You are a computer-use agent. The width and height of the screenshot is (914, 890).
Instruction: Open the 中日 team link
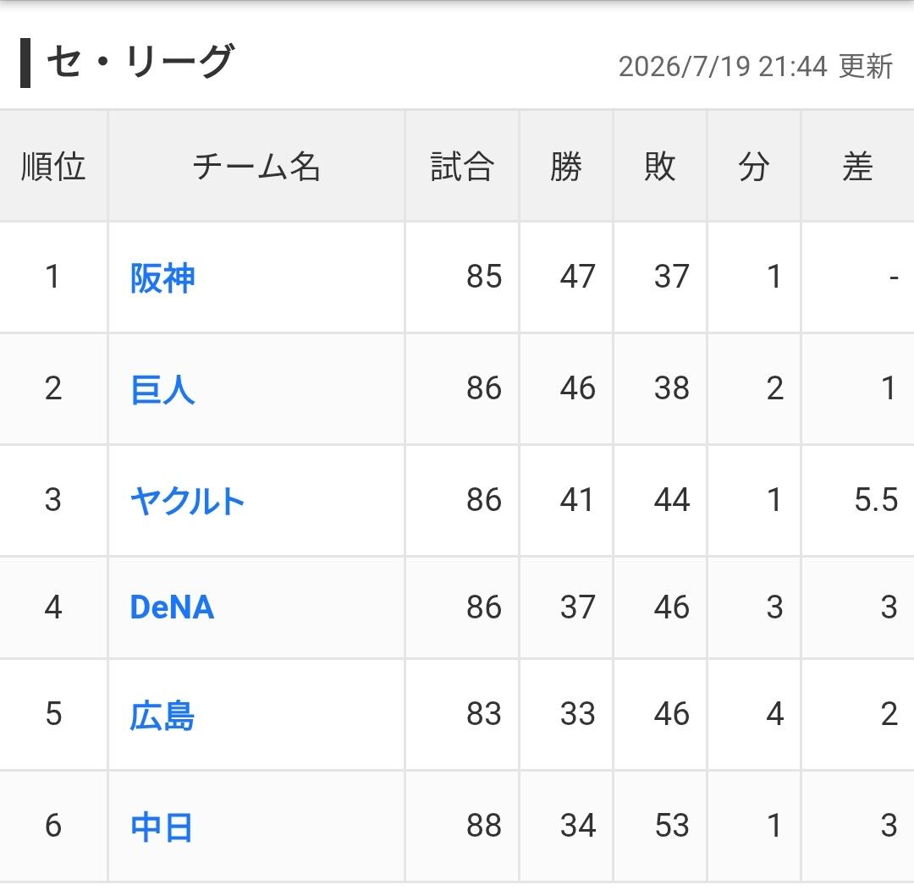point(162,827)
